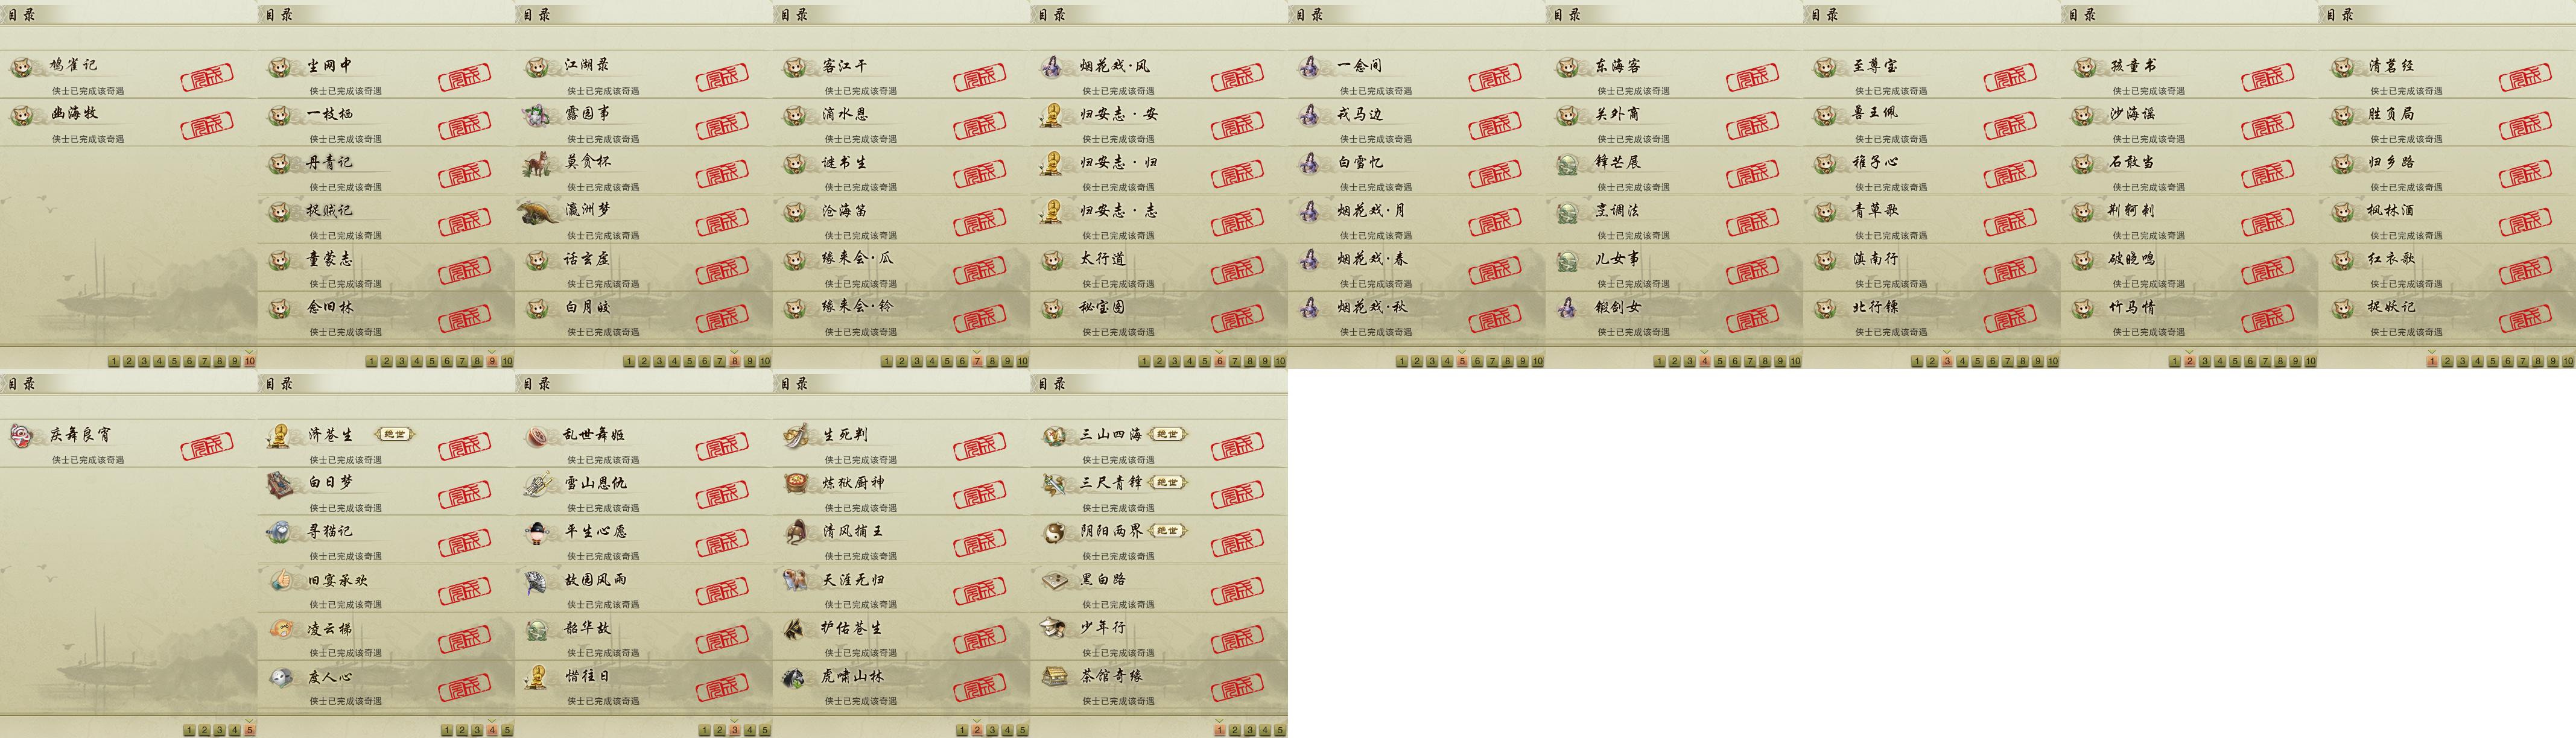Click the 绝世 badge next to 济苍生
This screenshot has width=2576, height=738.
coord(394,434)
